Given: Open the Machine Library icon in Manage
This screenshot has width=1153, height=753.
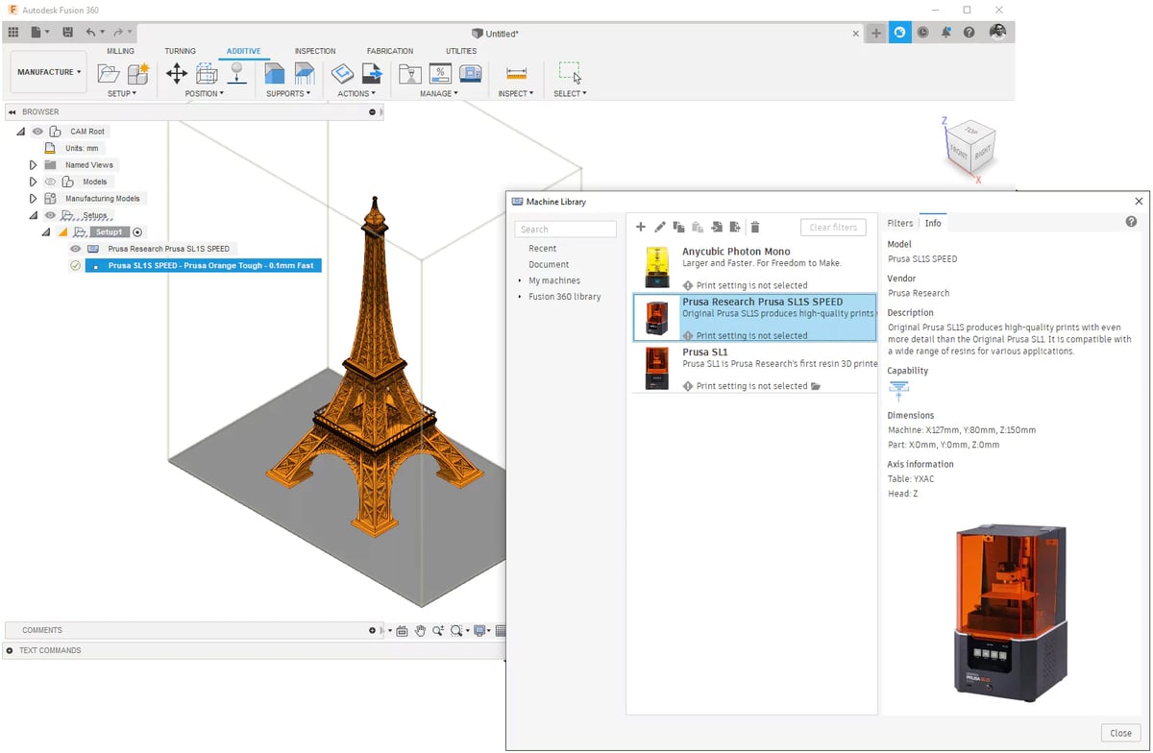Looking at the screenshot, I should pyautogui.click(x=471, y=73).
